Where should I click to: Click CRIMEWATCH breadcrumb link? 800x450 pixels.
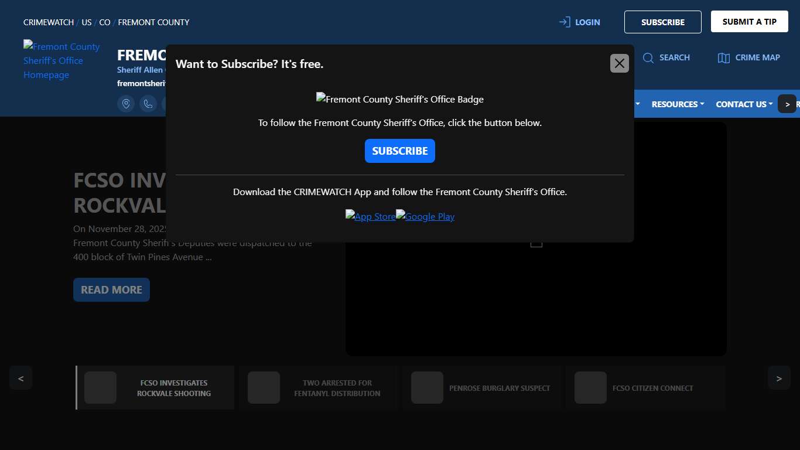point(49,22)
